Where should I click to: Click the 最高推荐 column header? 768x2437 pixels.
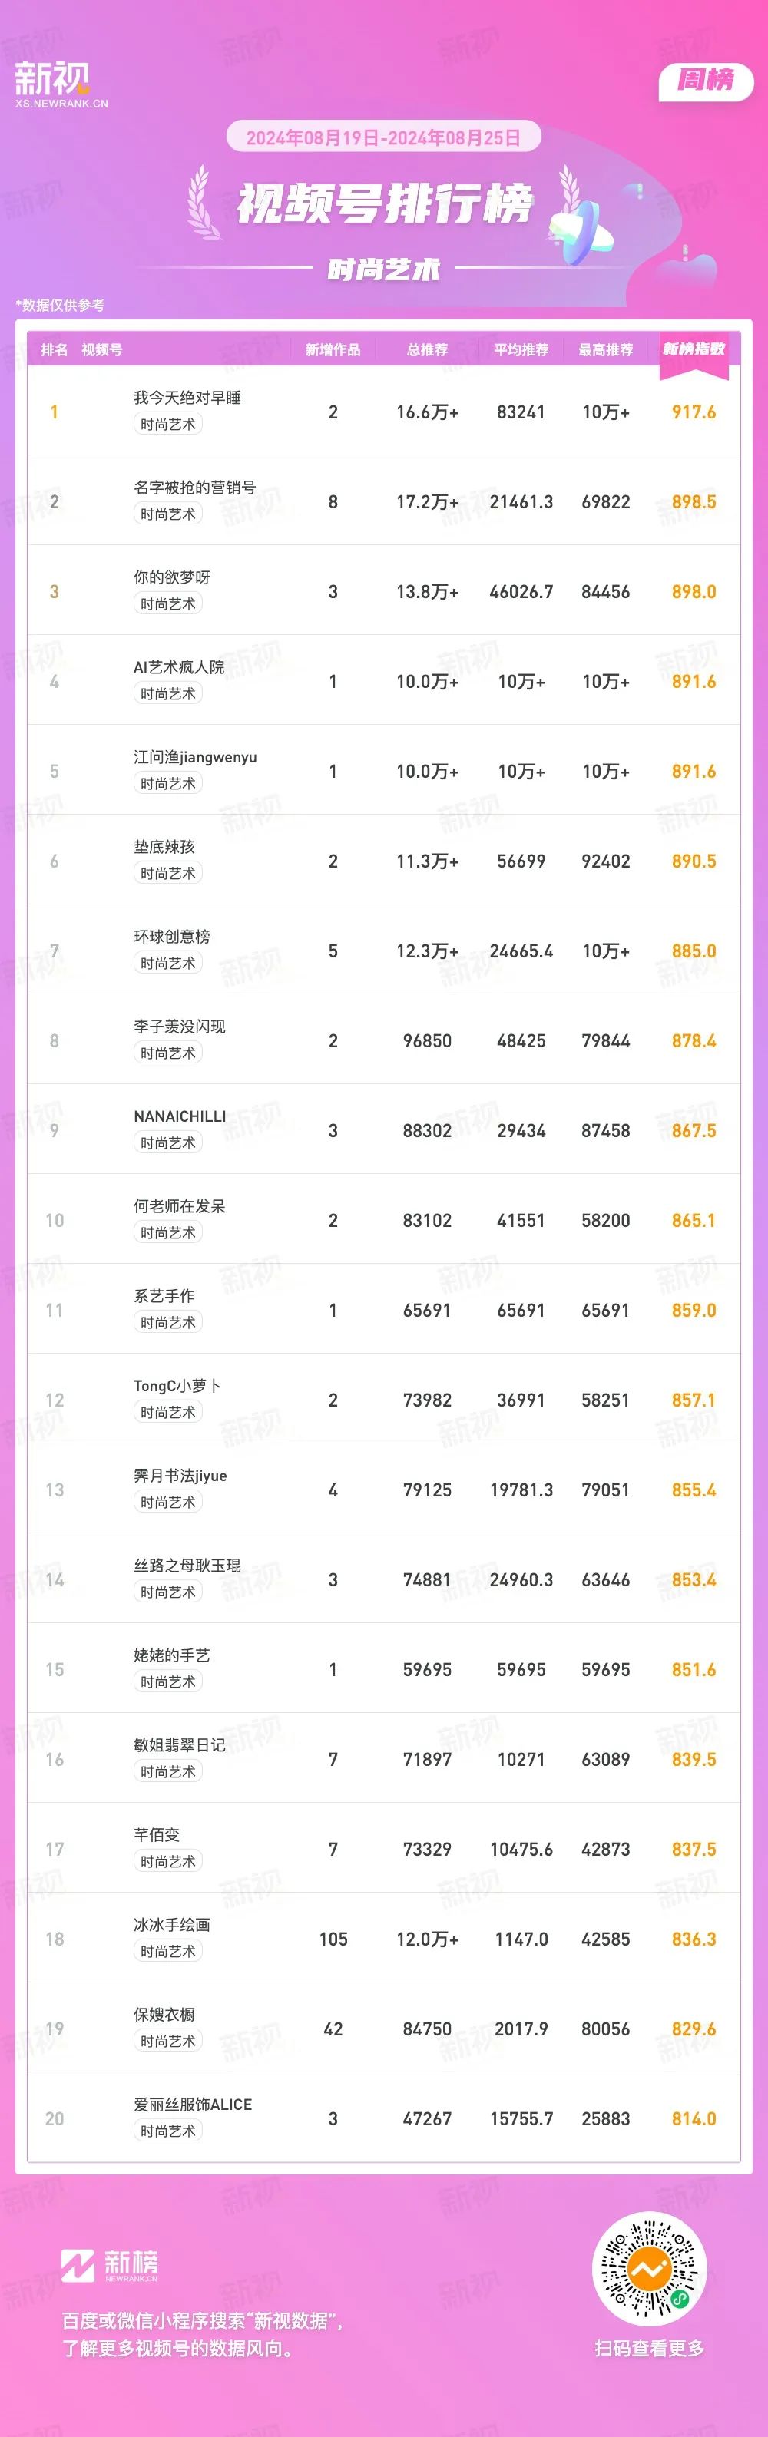(x=605, y=350)
